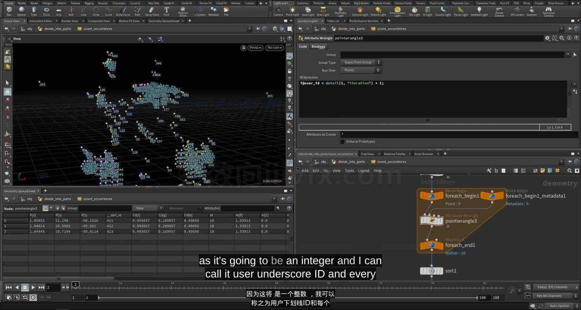Select the pointwrangle3 node
This screenshot has height=310, width=581.
pos(432,221)
